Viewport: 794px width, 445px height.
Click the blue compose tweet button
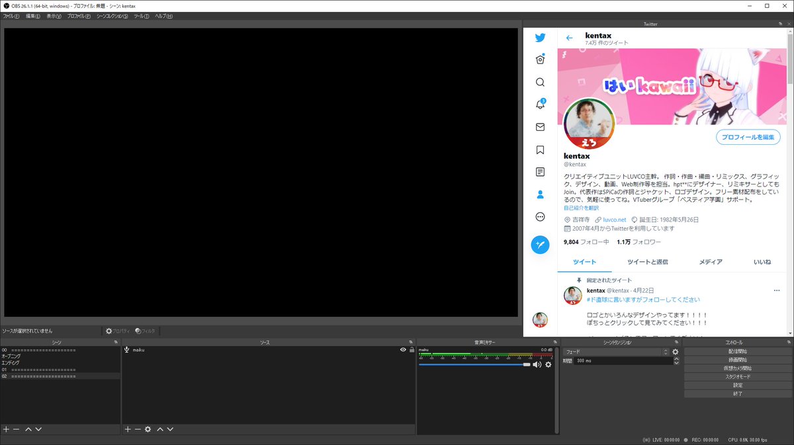pos(540,245)
